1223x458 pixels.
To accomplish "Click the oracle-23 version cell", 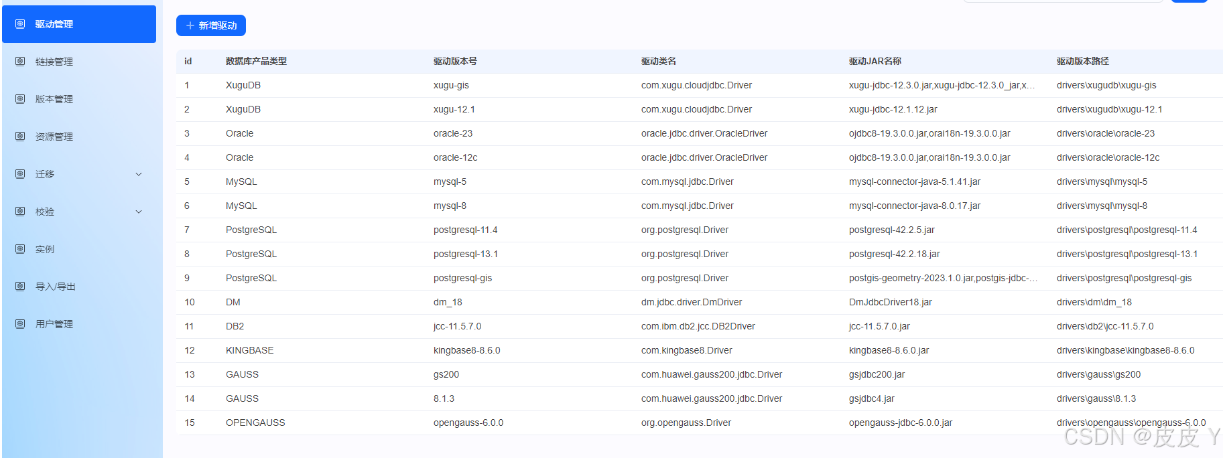I will (x=453, y=133).
